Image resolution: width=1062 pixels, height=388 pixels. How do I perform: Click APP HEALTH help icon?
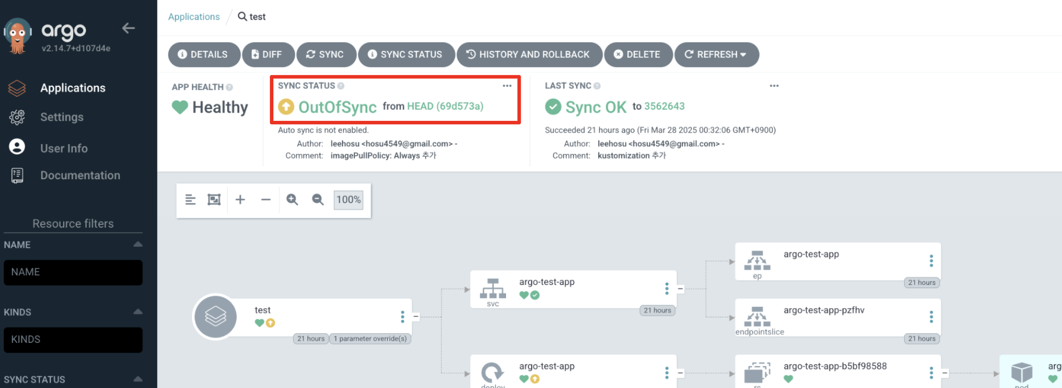pyautogui.click(x=230, y=87)
